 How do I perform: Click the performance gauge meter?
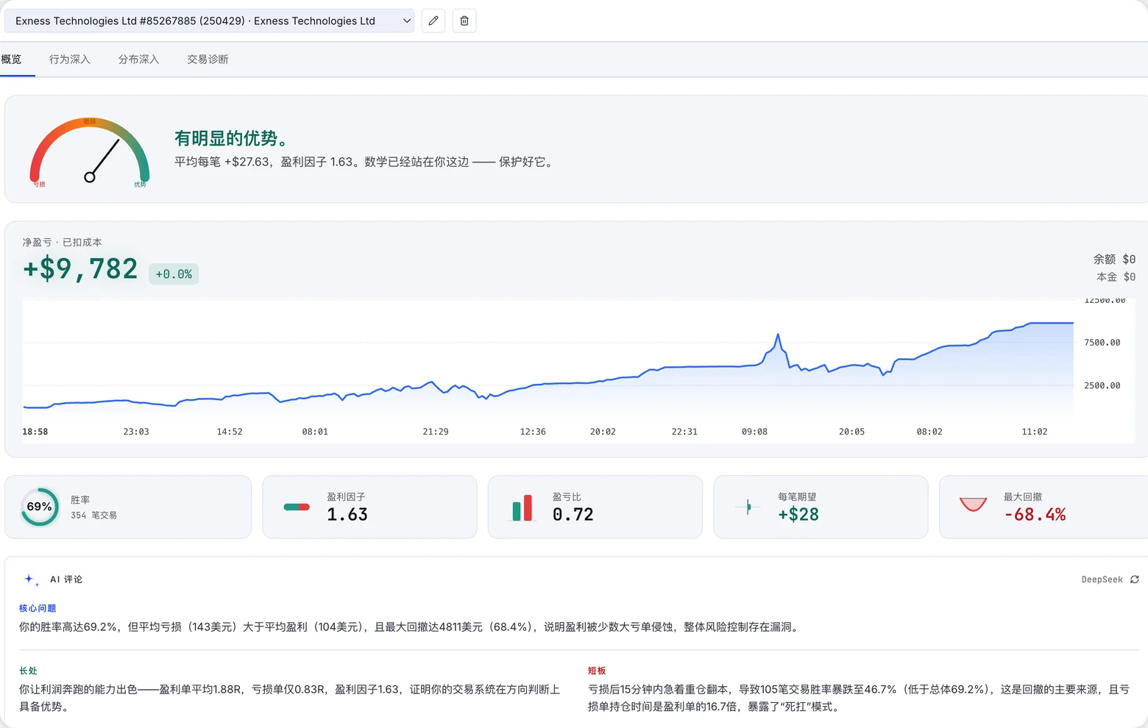click(x=90, y=152)
